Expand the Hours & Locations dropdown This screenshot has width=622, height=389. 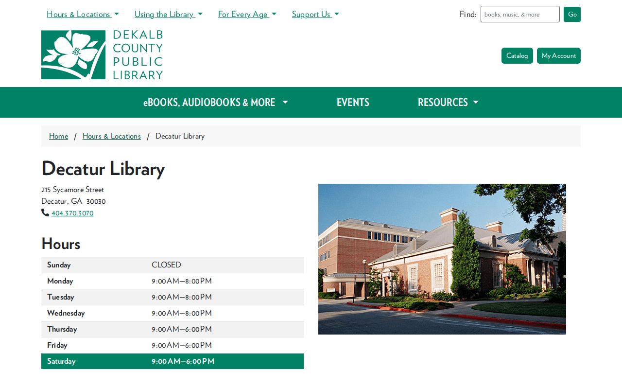[x=83, y=14]
